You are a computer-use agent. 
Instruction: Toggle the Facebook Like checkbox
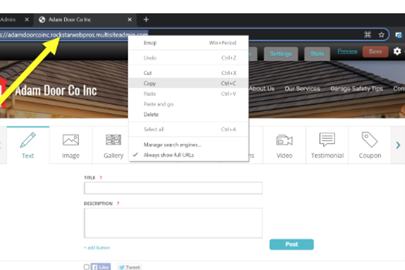(x=86, y=267)
